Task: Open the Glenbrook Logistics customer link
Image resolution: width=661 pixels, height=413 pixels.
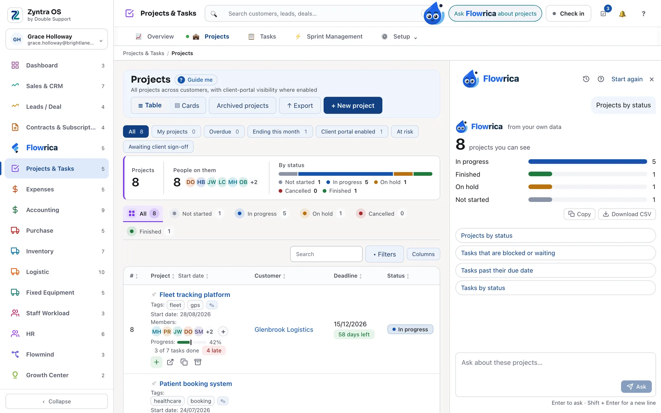Action: 284,330
